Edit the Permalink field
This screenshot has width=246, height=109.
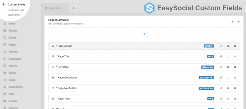point(221,67)
